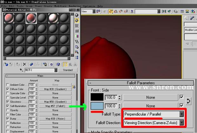The width and height of the screenshot is (197, 133).
Task: Open the material name dropdown arrow
Action: [56, 70]
